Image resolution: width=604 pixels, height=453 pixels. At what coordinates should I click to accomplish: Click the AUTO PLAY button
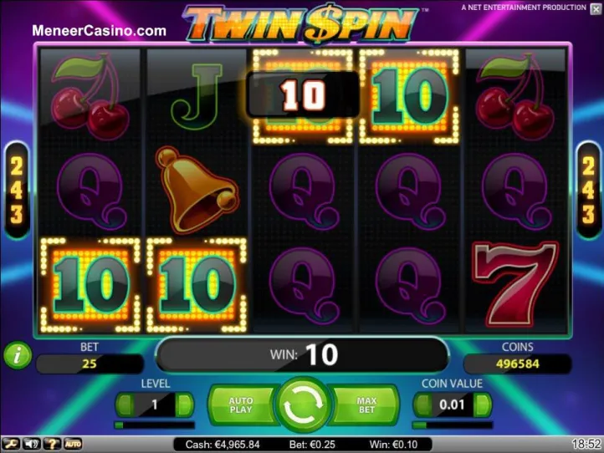242,405
